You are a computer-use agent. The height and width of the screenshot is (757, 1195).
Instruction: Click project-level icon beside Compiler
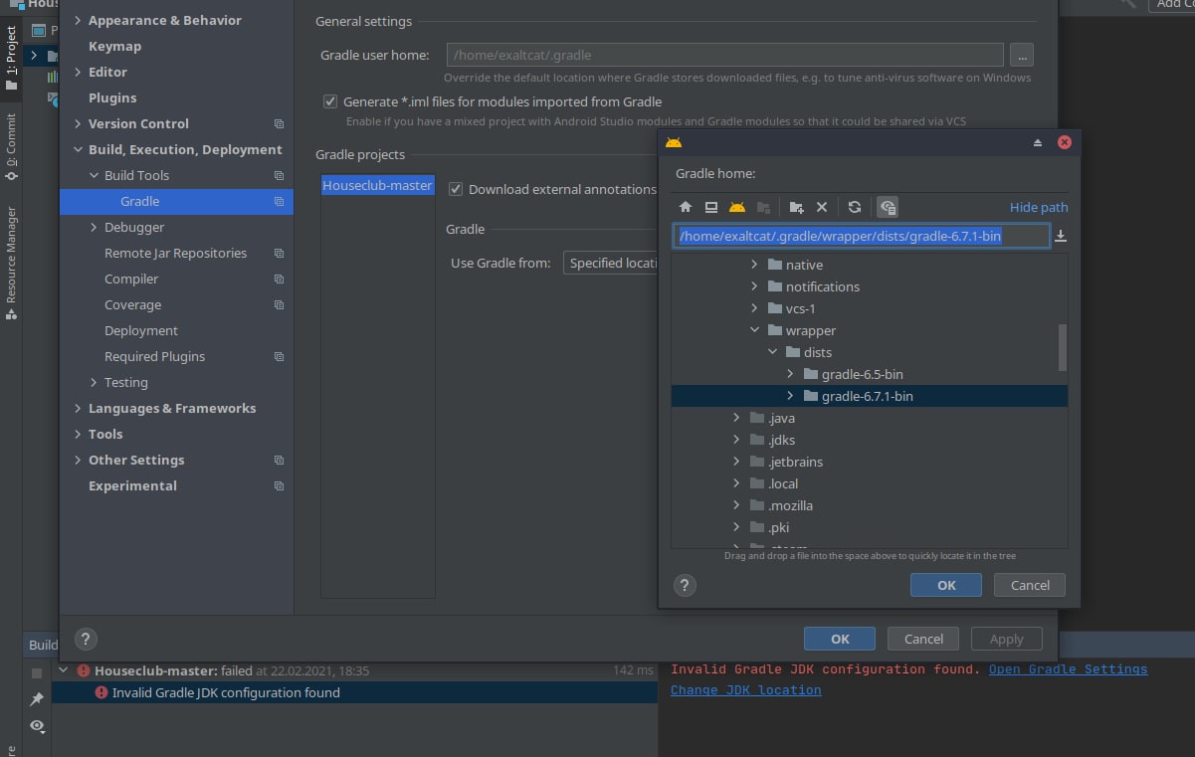click(279, 280)
